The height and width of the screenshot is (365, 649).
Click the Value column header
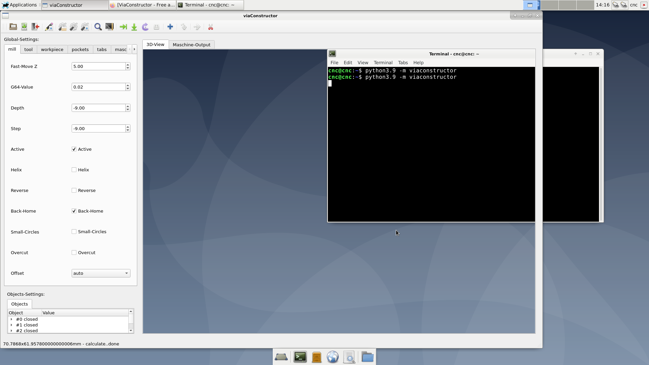pos(85,313)
